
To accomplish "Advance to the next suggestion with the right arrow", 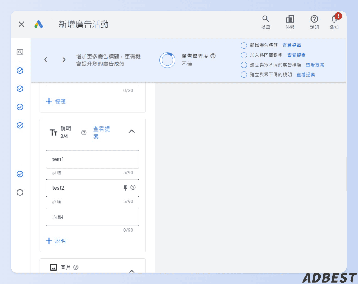I will [x=64, y=60].
